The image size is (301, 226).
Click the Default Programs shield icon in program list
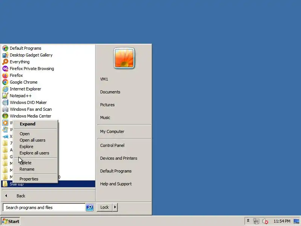pyautogui.click(x=5, y=48)
